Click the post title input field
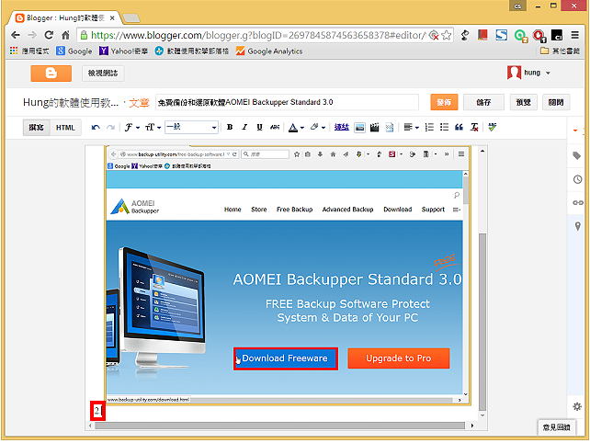 tap(287, 102)
